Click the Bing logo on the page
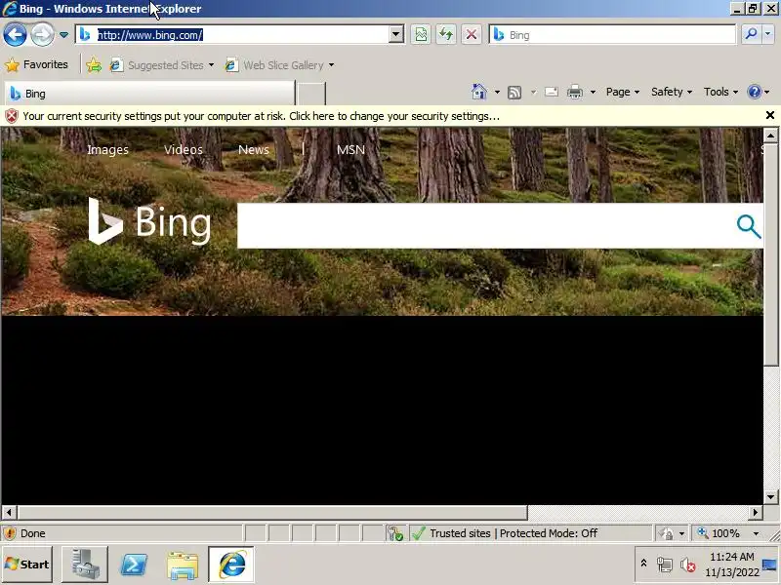This screenshot has width=781, height=585. [149, 222]
